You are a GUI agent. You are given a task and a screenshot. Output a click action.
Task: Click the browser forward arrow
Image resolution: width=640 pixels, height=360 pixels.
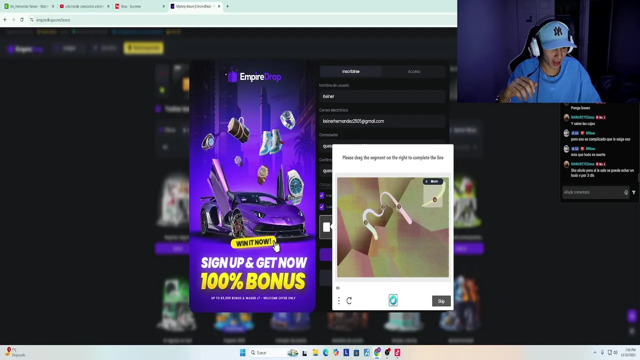click(x=13, y=19)
